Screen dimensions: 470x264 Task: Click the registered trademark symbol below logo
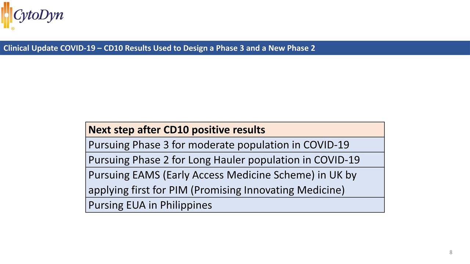[x=13, y=28]
